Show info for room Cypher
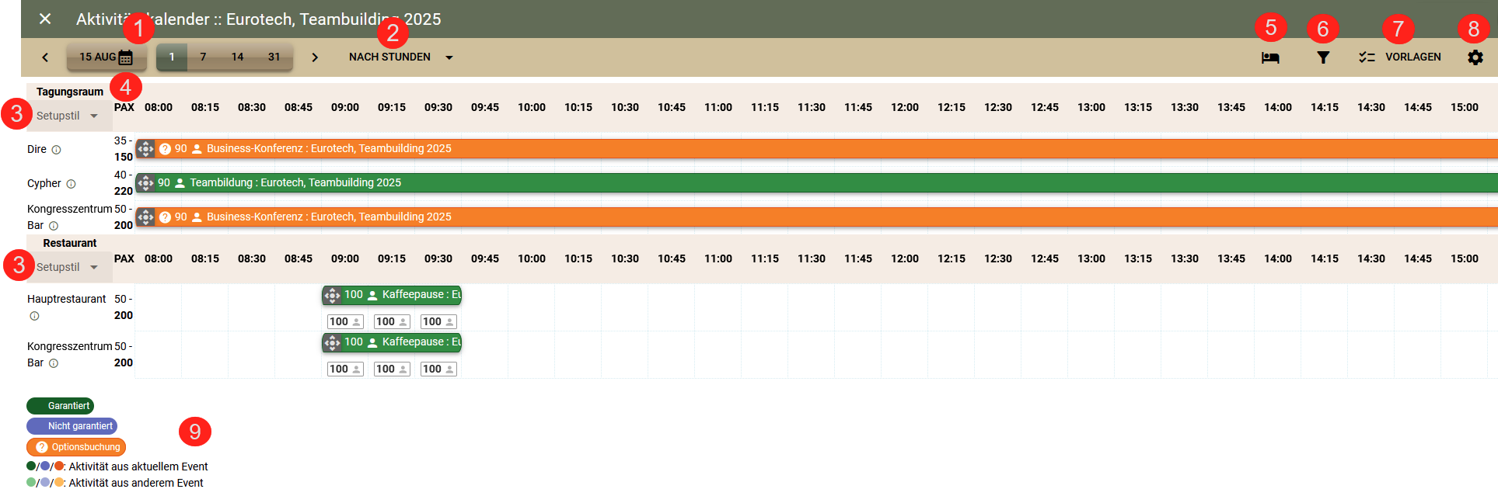Screen dimensions: 1498x496 click(71, 184)
